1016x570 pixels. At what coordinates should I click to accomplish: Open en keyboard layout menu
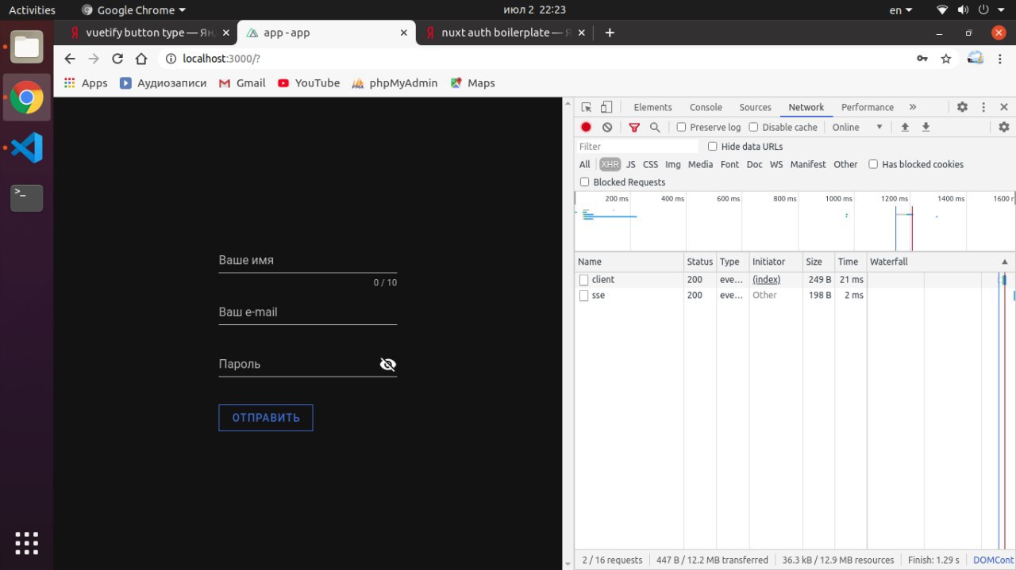(901, 10)
